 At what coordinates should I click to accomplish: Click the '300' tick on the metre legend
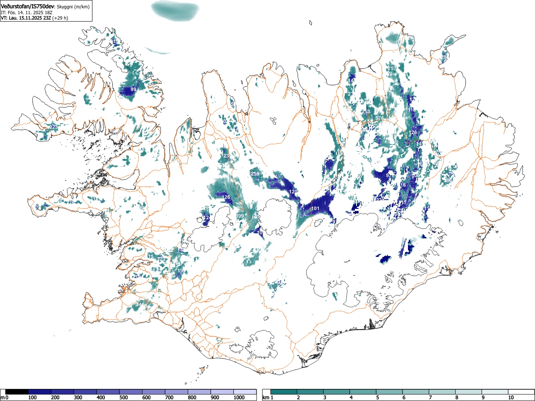[x=78, y=398]
